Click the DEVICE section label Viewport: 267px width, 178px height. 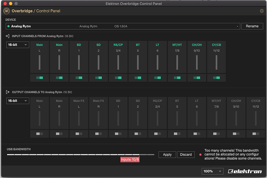(11, 20)
